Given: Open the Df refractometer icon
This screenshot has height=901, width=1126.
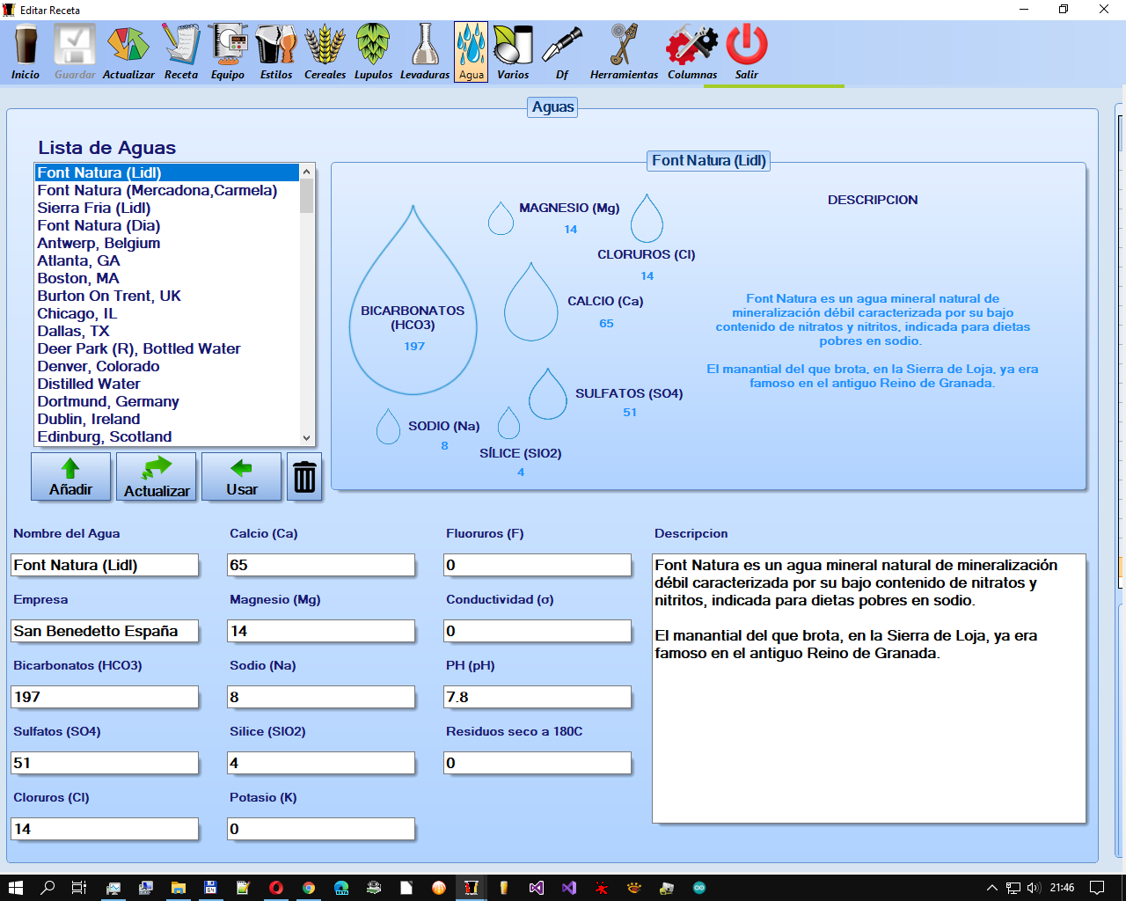Looking at the screenshot, I should click(562, 52).
